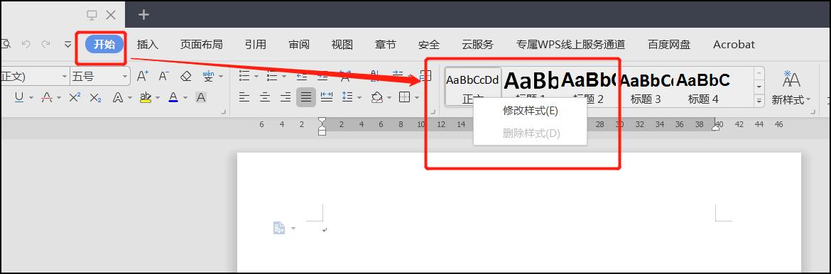Viewport: 831px width, 274px height.
Task: Open the font size dropdown 五号
Action: [126, 77]
